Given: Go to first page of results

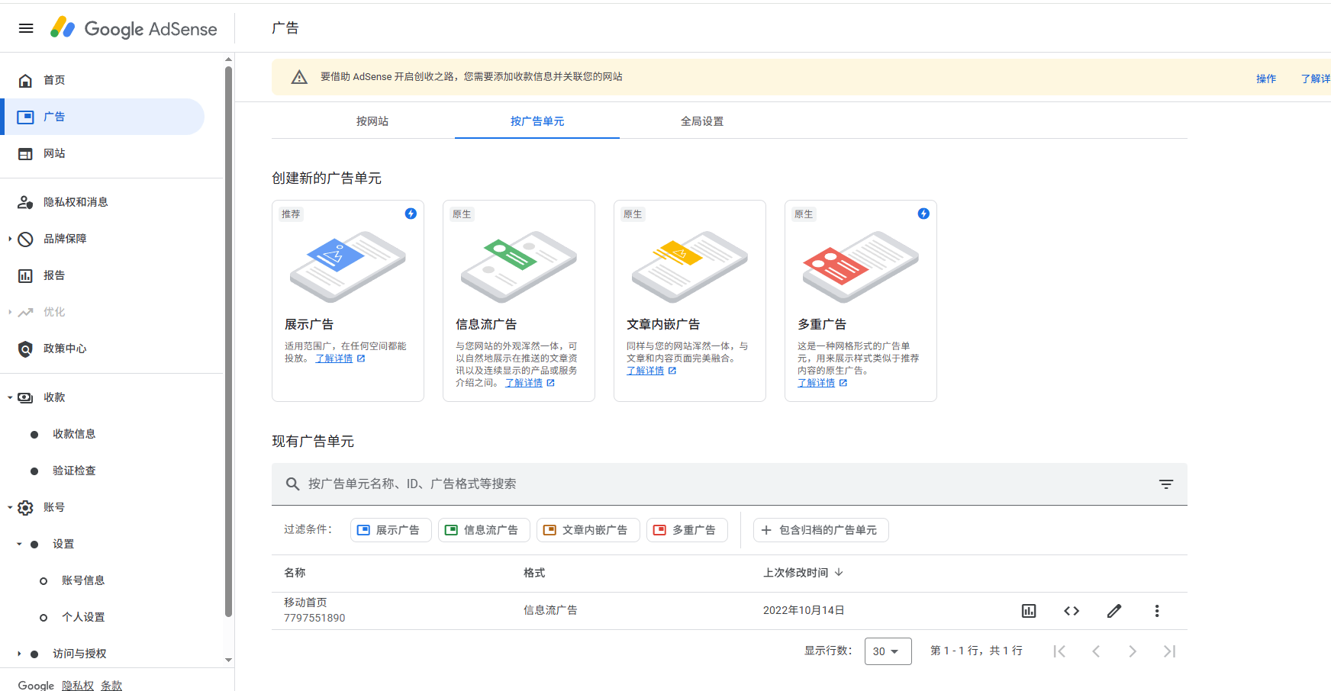Looking at the screenshot, I should pyautogui.click(x=1059, y=651).
